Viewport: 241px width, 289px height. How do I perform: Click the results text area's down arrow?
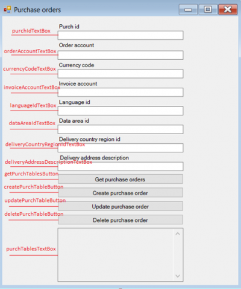(178, 276)
